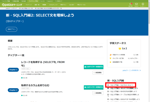Click chapter 1's このチャプターを受講する button
This screenshot has width=150, height=102.
coord(93,67)
